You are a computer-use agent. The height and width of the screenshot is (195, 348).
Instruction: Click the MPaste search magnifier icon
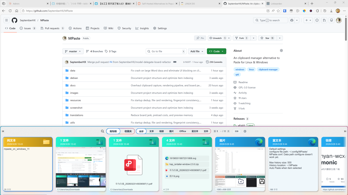[102, 131]
